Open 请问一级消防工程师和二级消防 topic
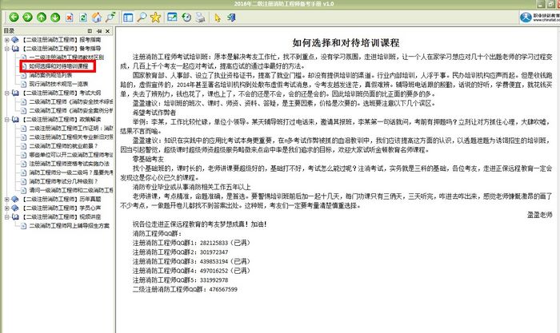The image size is (560, 333). pyautogui.click(x=71, y=190)
